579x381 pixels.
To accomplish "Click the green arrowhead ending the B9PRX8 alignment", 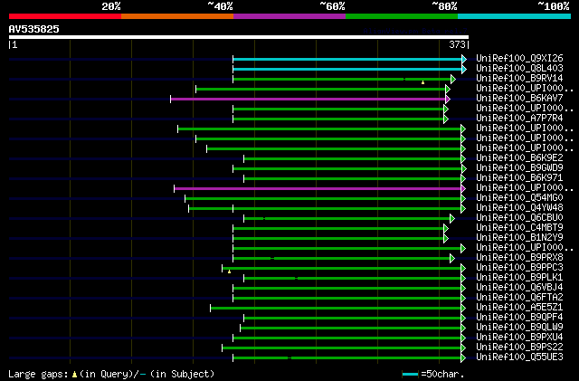I will click(x=452, y=259).
